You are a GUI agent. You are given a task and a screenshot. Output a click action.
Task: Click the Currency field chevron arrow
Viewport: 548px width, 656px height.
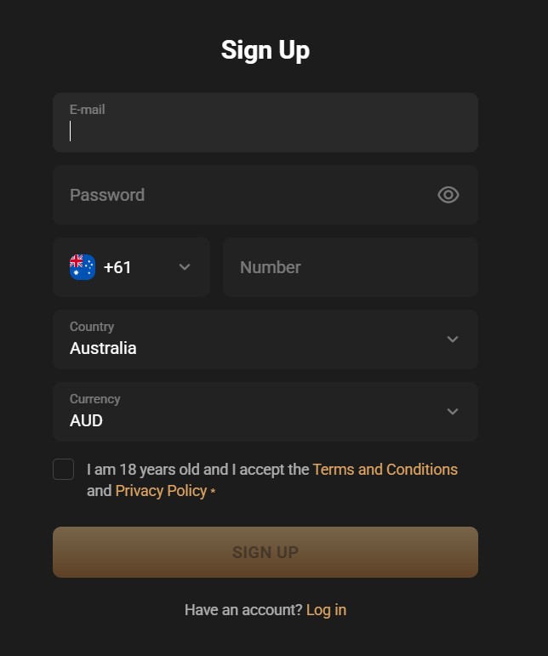[x=453, y=412]
